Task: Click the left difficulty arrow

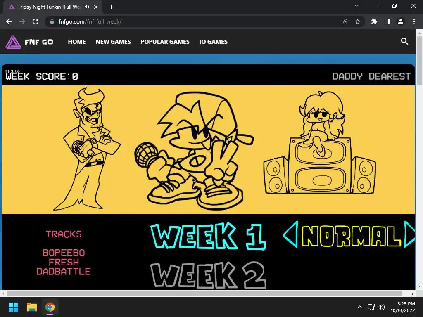Action: (x=290, y=234)
